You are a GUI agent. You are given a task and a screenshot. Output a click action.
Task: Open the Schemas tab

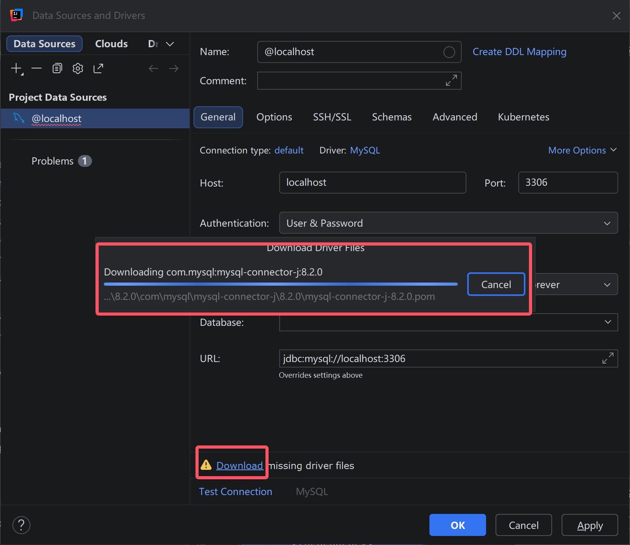[392, 117]
